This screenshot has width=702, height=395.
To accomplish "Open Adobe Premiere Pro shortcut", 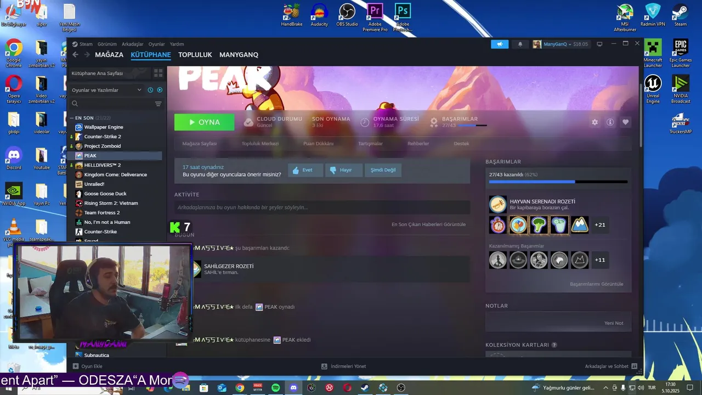I will (375, 17).
